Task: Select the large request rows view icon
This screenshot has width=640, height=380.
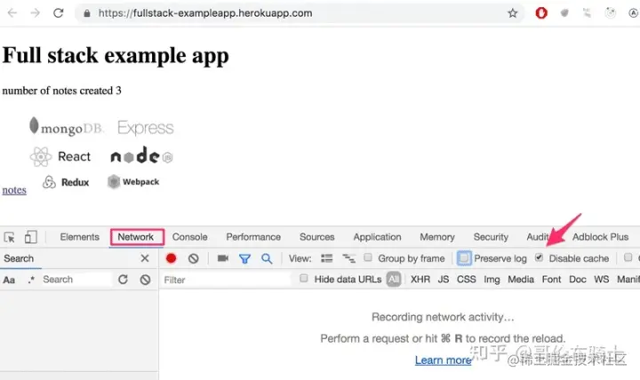Action: 326,258
